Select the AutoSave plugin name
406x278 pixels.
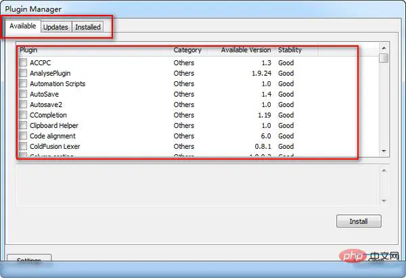coord(44,94)
